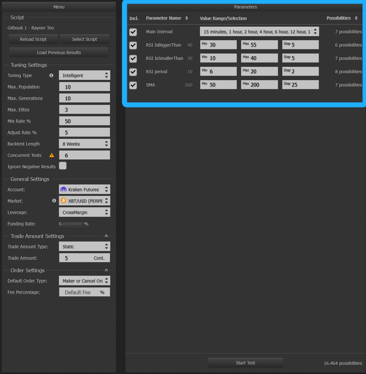The width and height of the screenshot is (366, 374).
Task: Sort by Parameter Name column arrows
Action: point(187,18)
